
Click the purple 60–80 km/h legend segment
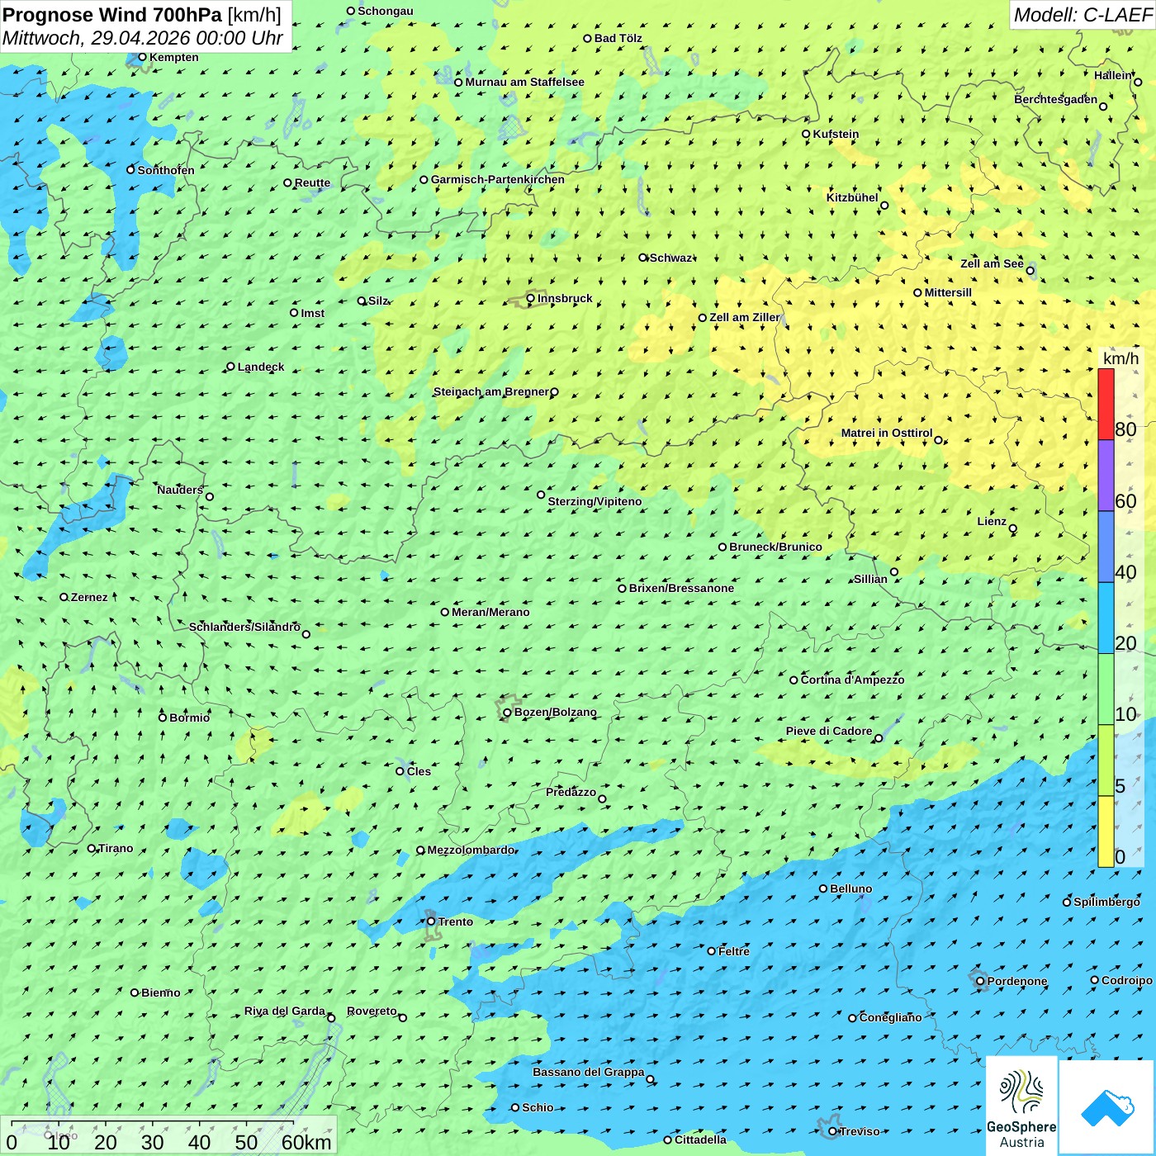pos(1106,476)
